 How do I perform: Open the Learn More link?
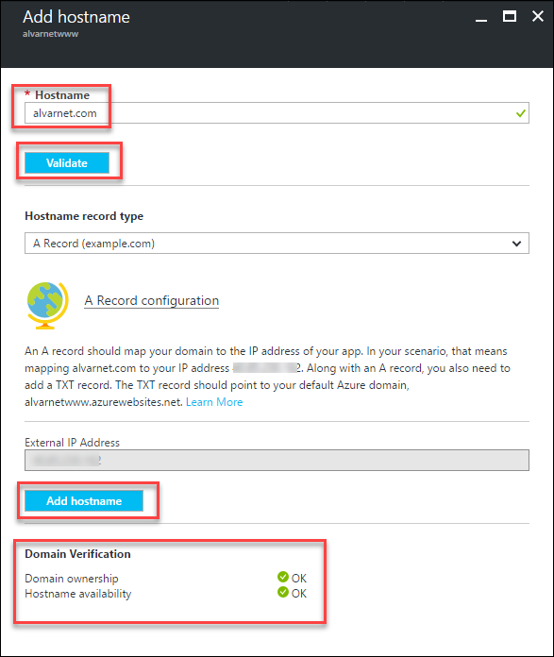[x=214, y=402]
